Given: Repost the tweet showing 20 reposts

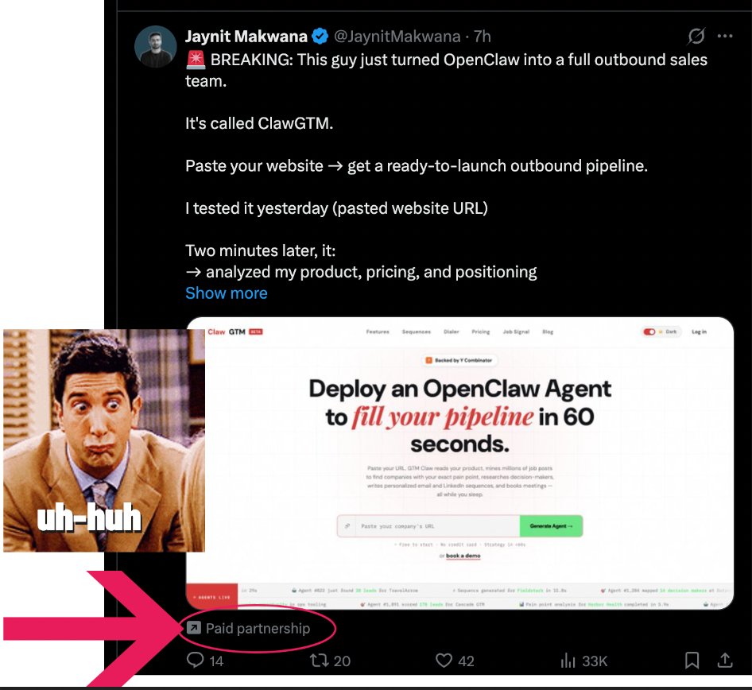Looking at the screenshot, I should pos(331,661).
